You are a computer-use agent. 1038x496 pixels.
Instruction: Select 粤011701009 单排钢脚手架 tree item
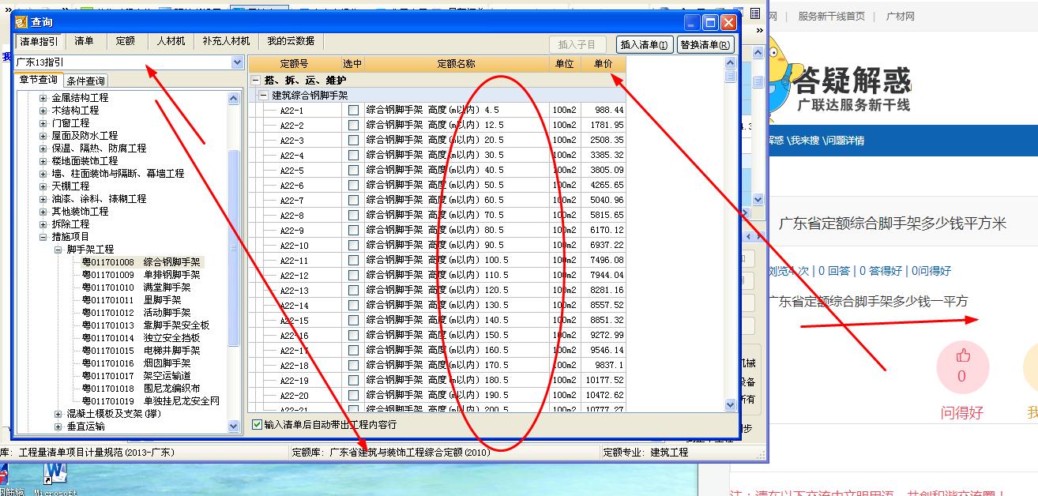tap(141, 275)
